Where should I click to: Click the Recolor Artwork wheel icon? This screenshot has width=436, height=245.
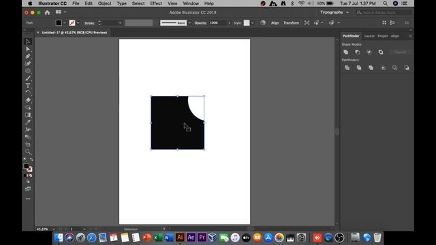click(263, 22)
